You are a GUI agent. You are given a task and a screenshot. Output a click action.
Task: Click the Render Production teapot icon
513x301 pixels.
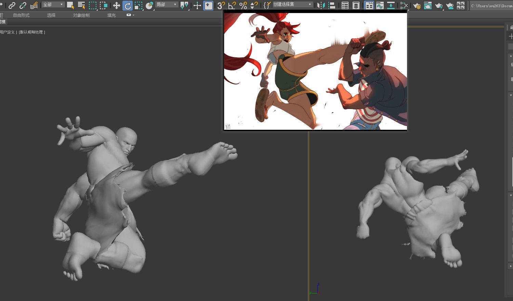pos(439,5)
